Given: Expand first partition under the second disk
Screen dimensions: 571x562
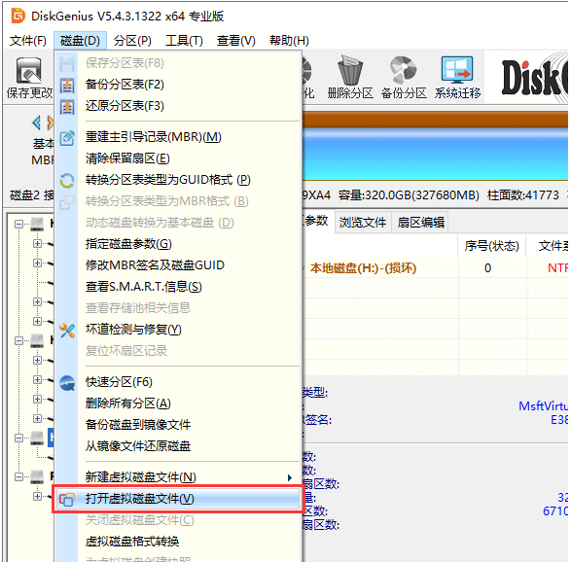Looking at the screenshot, I should [x=38, y=360].
